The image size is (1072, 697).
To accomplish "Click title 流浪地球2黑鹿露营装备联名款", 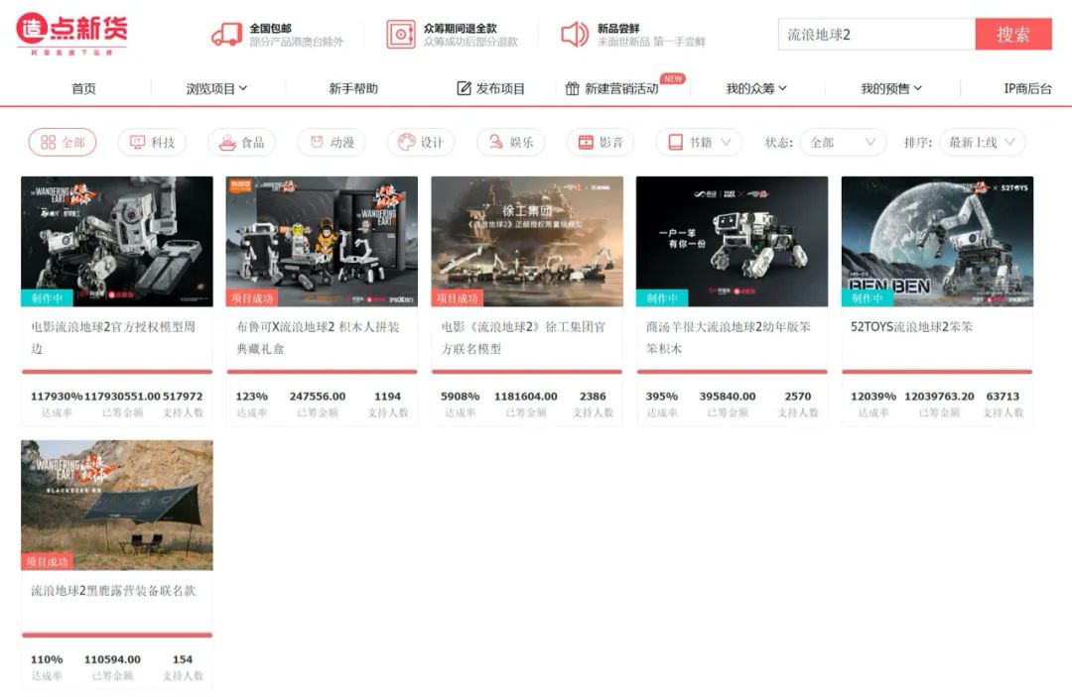I will [x=113, y=591].
